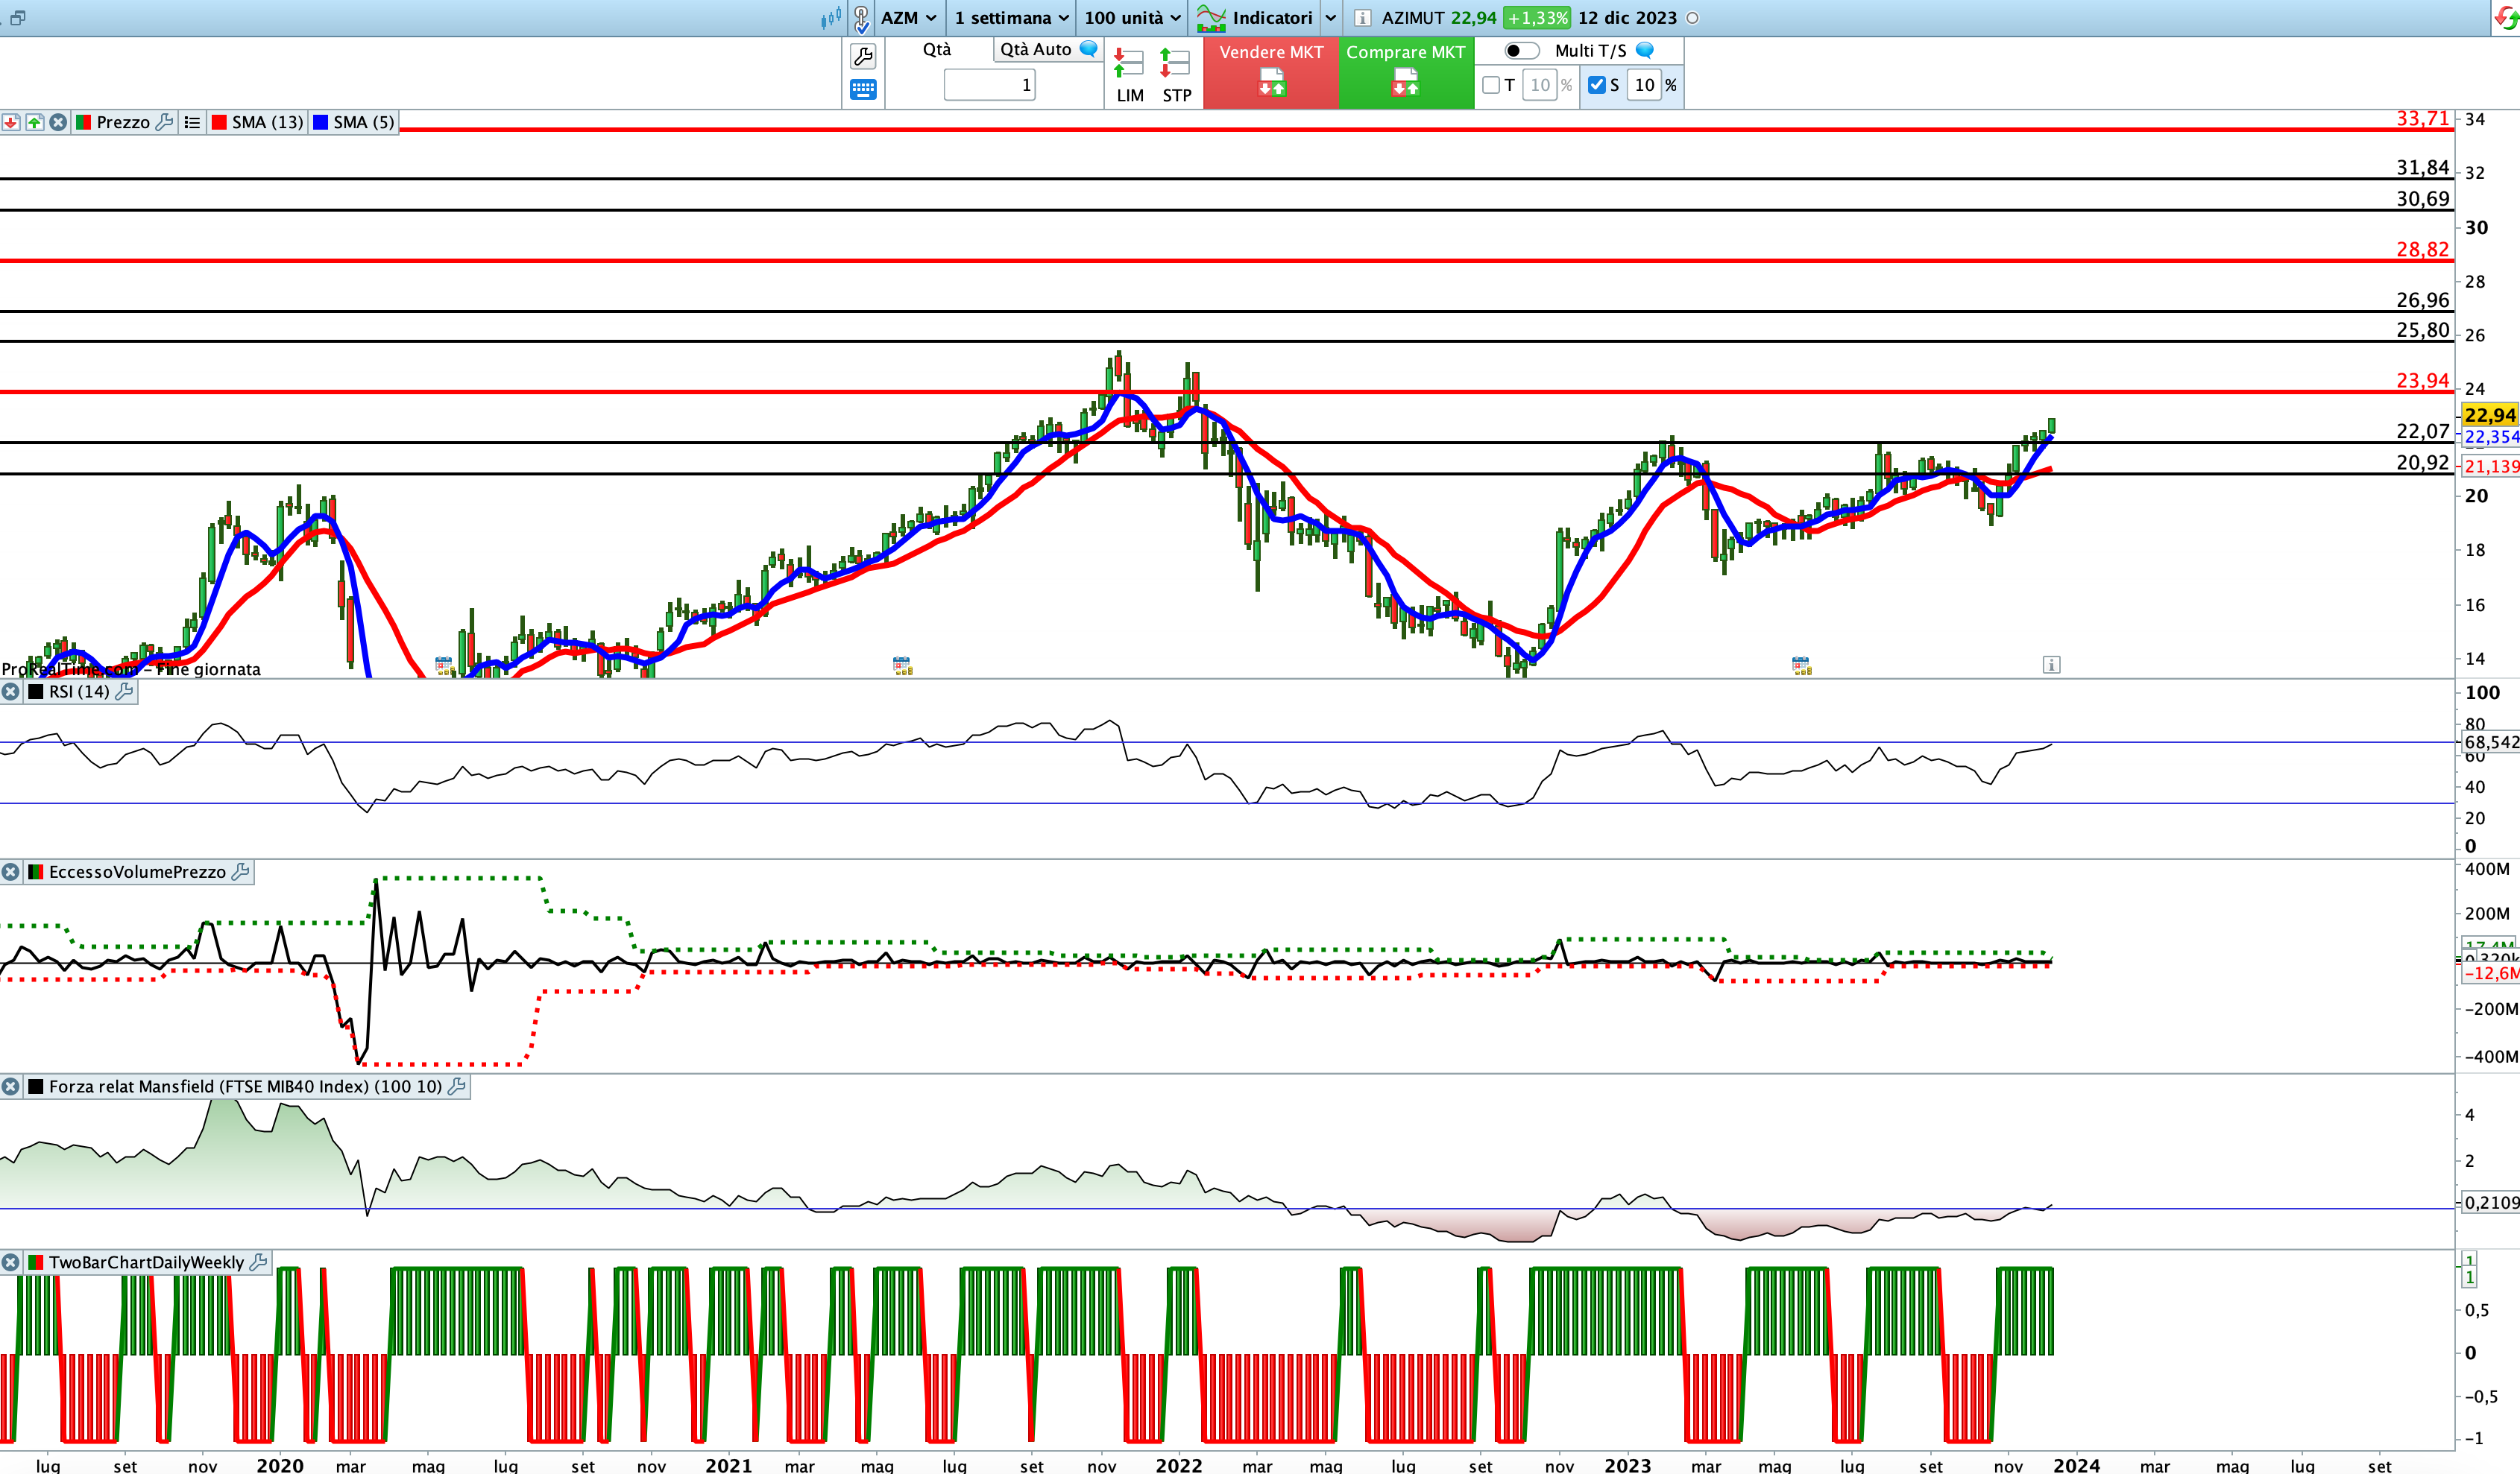This screenshot has height=1474, width=2520.
Task: Click the current price 22,94 axis tag
Action: point(2489,415)
